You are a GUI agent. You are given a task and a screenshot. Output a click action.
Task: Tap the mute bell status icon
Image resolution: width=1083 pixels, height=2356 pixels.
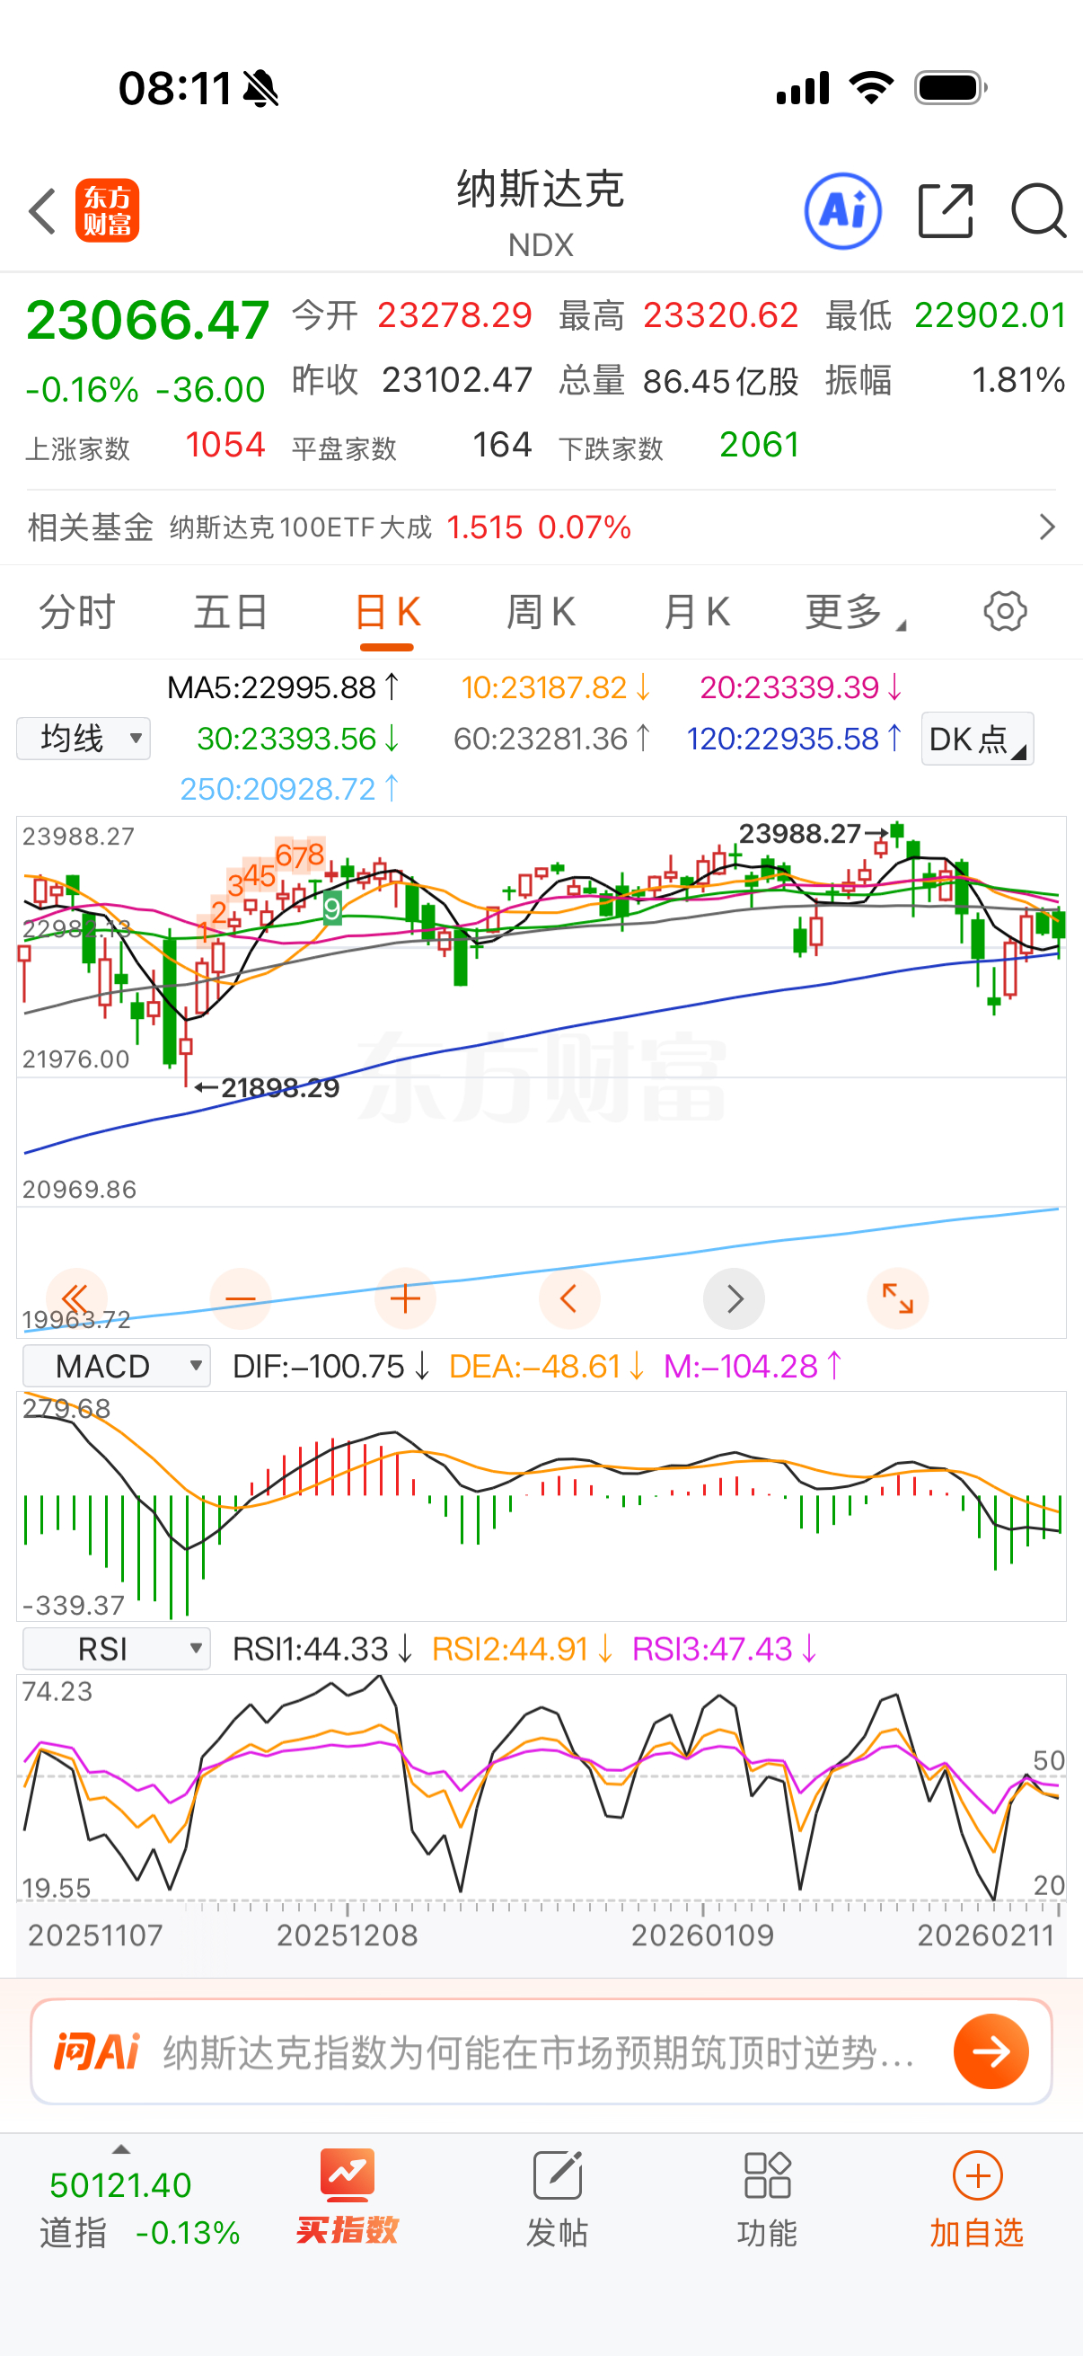[x=261, y=89]
